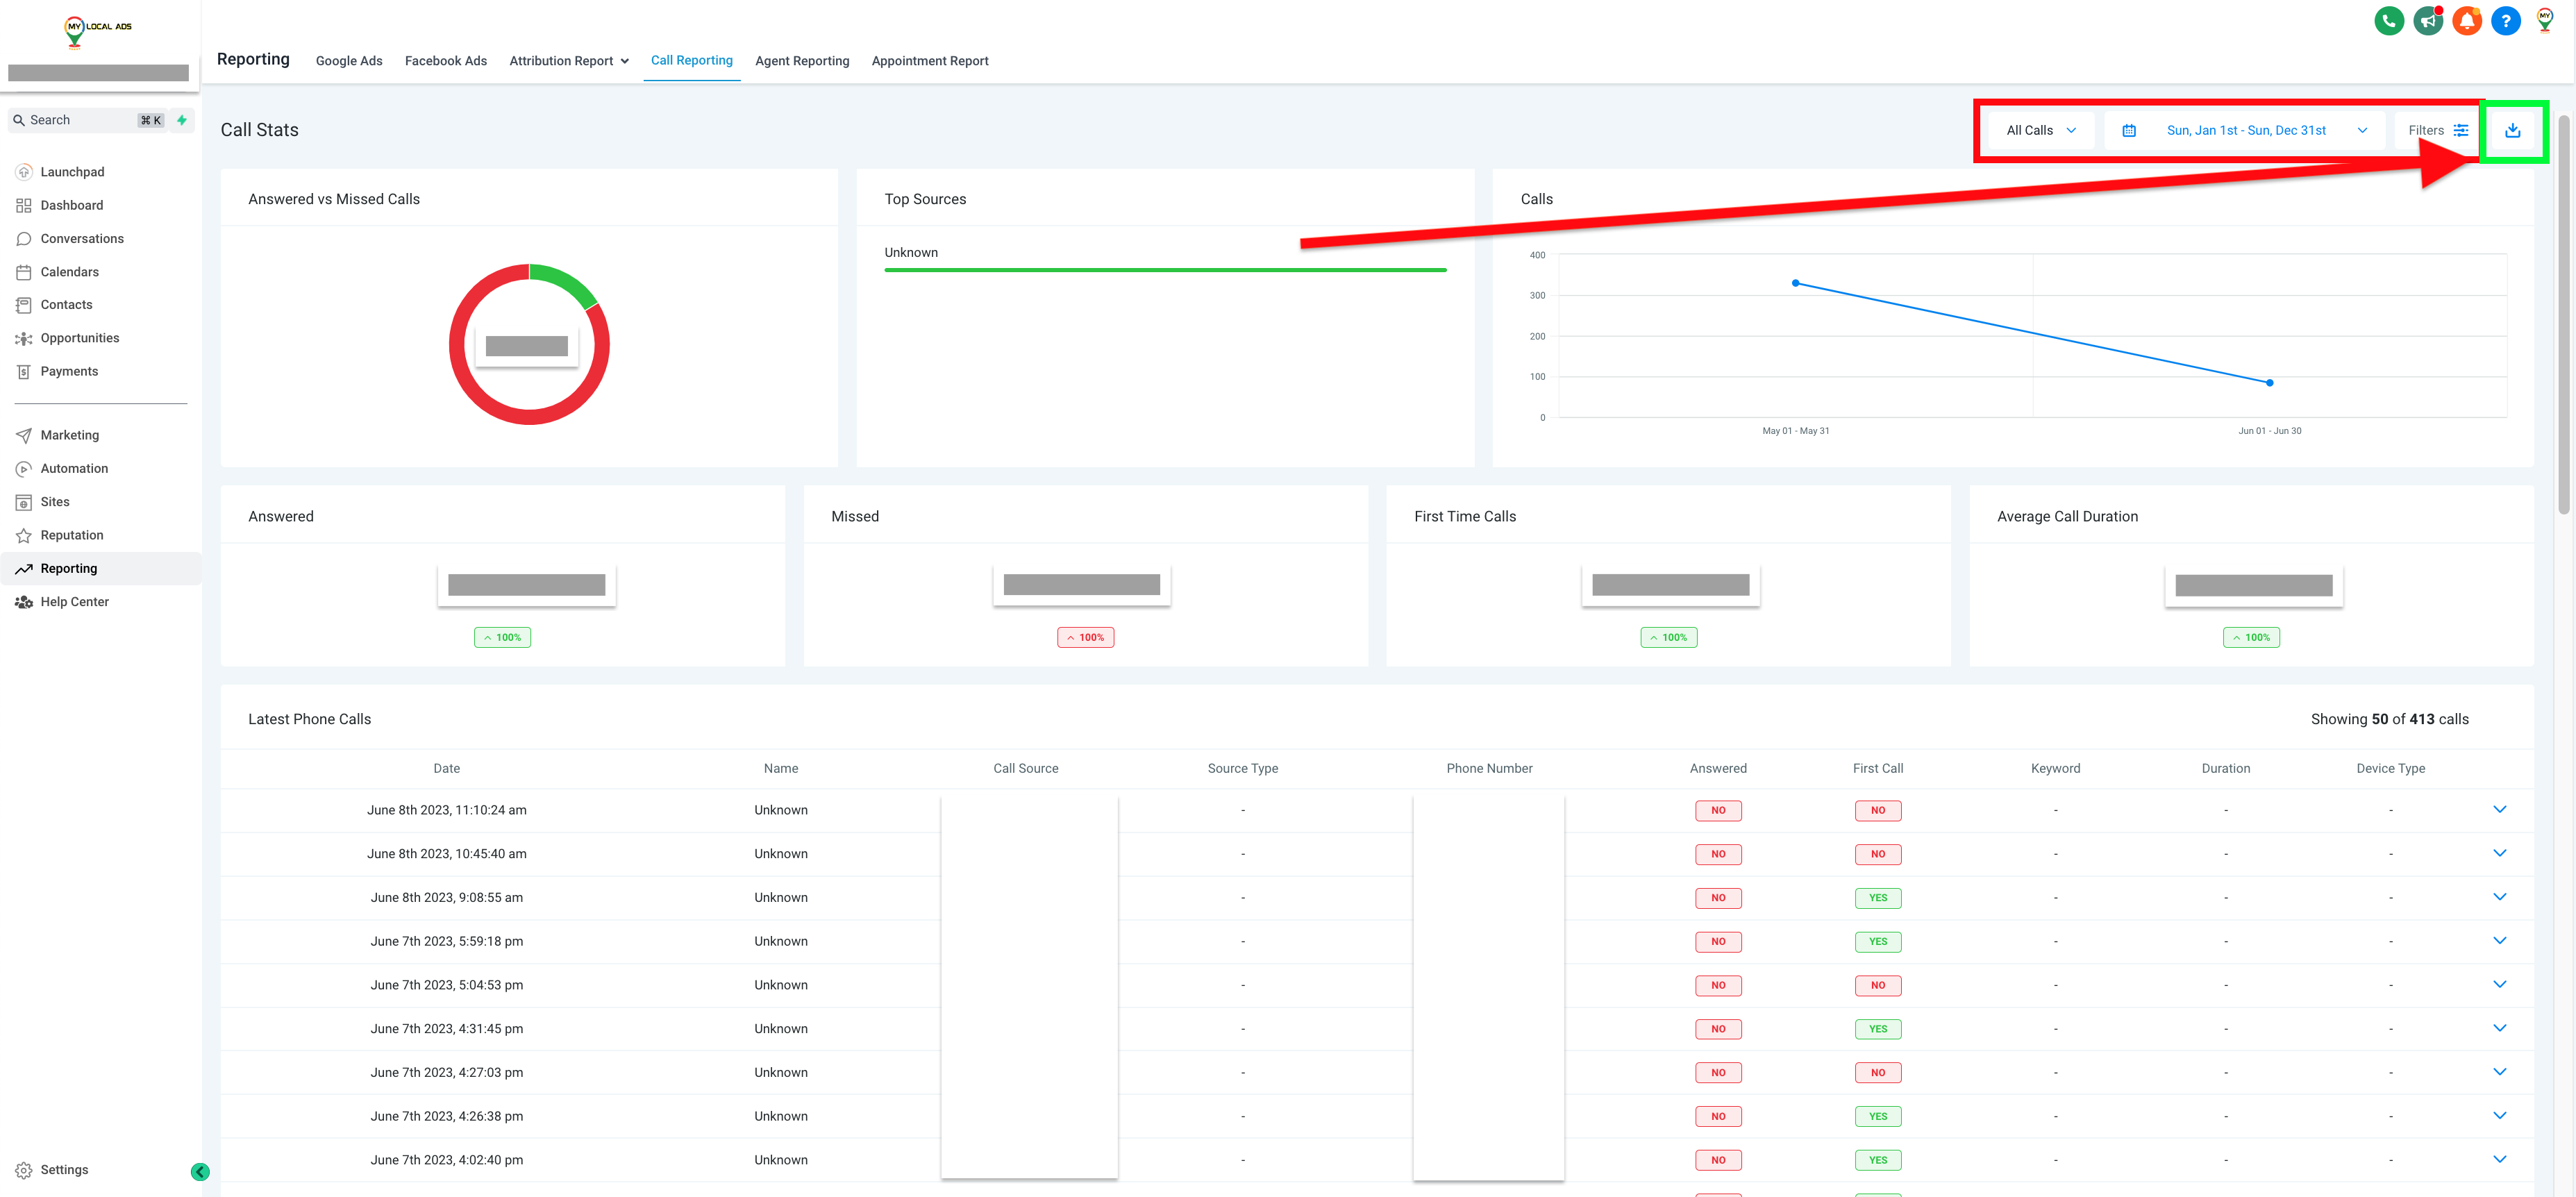The height and width of the screenshot is (1197, 2576).
Task: Open the All Calls dropdown
Action: coord(2040,130)
